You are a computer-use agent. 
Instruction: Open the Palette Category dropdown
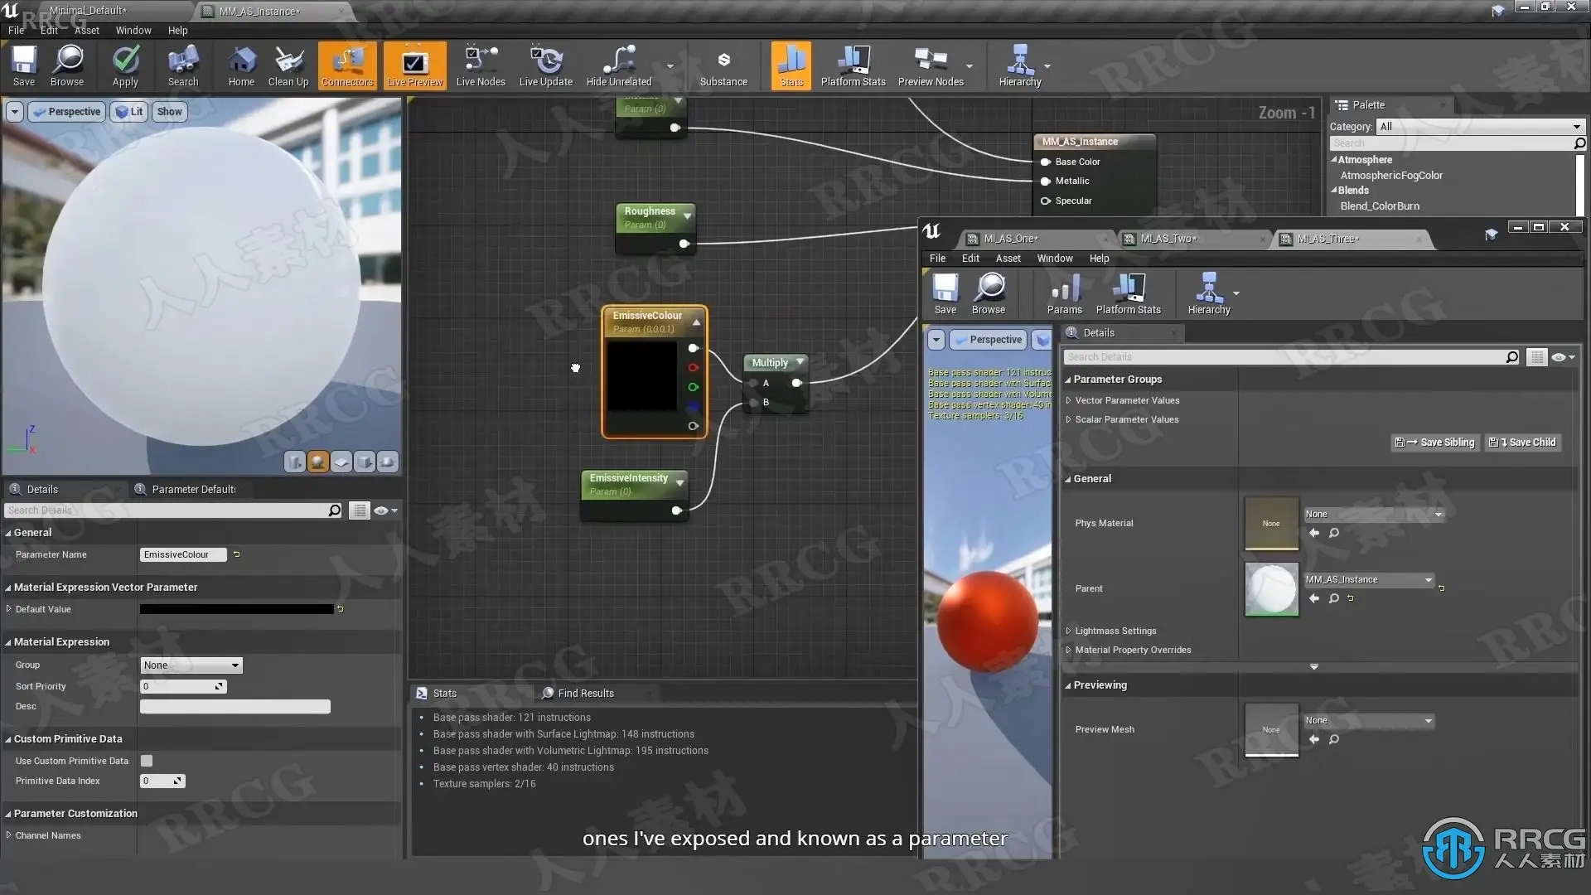[x=1479, y=127]
